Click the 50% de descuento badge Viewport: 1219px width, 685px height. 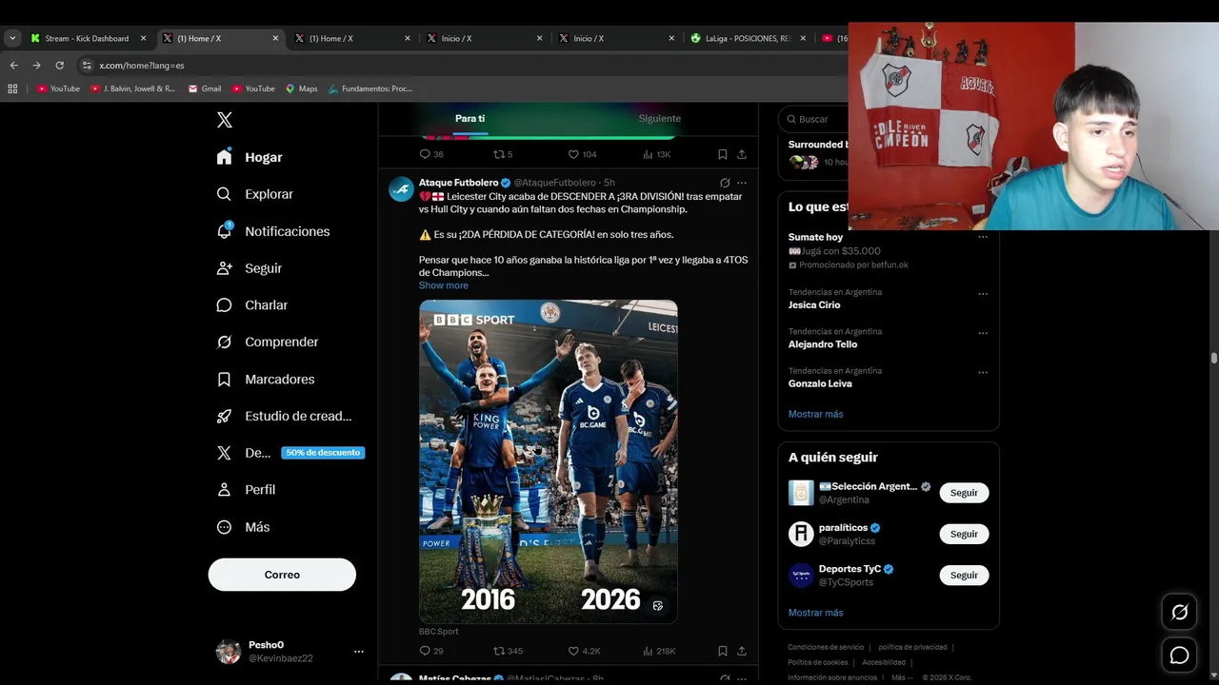(x=323, y=453)
